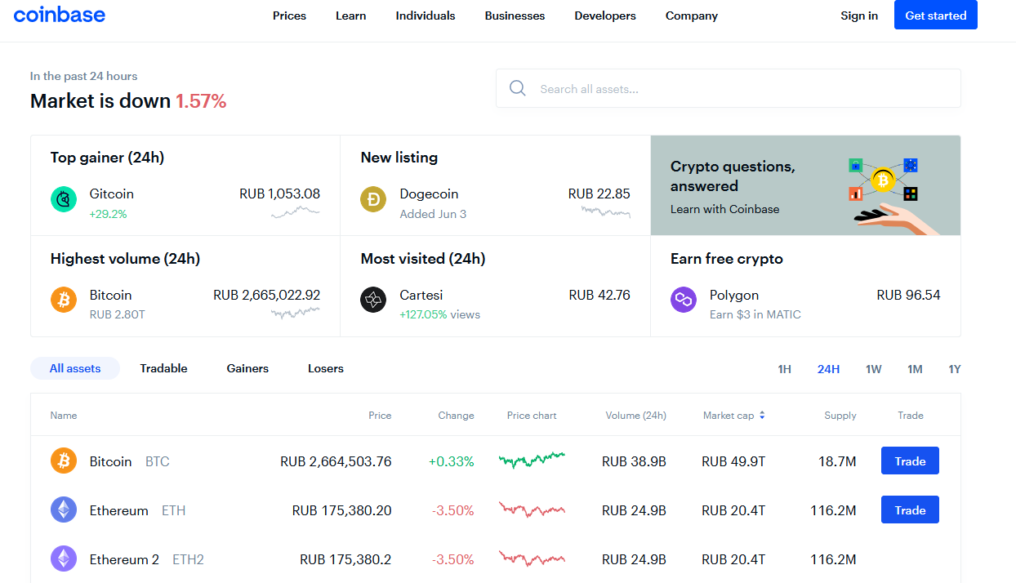
Task: Click the 1.57% market down figure
Action: pos(201,101)
